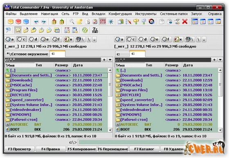Image resolution: width=229 pixels, height=158 pixels.
Task: Click the red X delete toolbar icon
Action: [x=185, y=22]
